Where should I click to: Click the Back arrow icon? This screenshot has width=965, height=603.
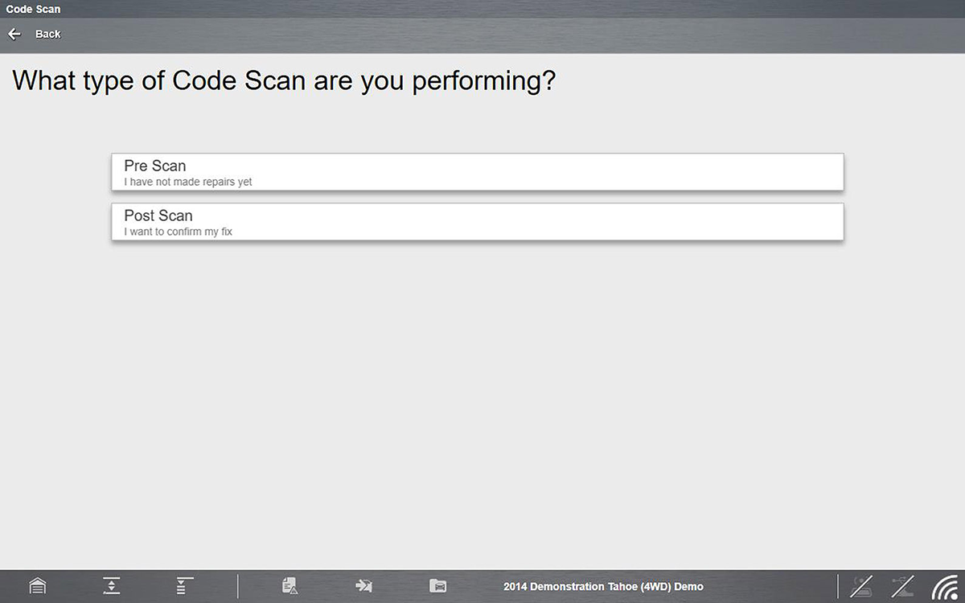coord(14,34)
